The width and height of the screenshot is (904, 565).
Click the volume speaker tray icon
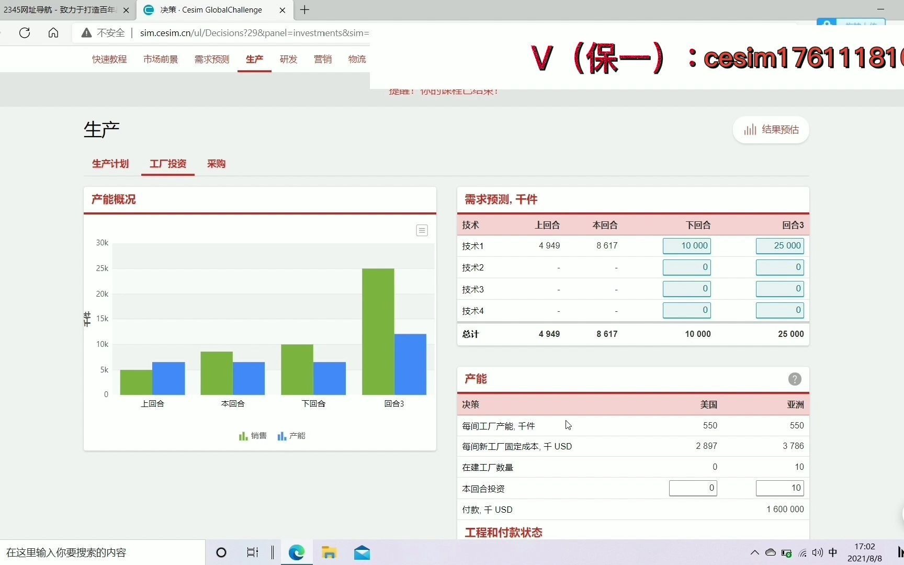(x=818, y=552)
